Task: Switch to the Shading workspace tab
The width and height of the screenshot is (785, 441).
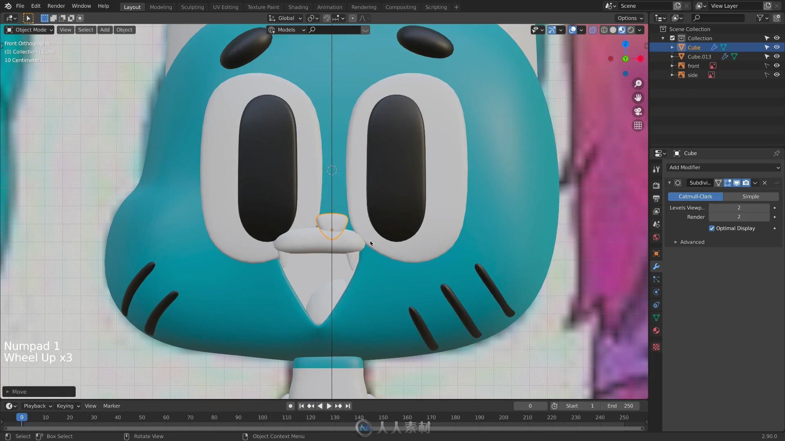Action: pos(298,7)
